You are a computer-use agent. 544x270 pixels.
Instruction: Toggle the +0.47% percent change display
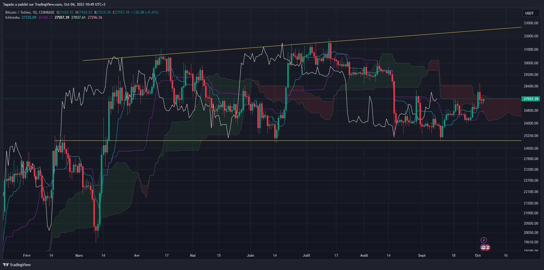point(152,12)
